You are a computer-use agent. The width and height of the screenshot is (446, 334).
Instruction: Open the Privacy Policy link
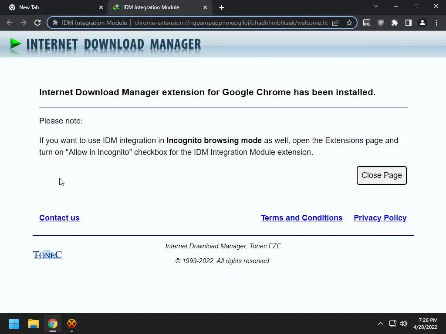click(380, 218)
